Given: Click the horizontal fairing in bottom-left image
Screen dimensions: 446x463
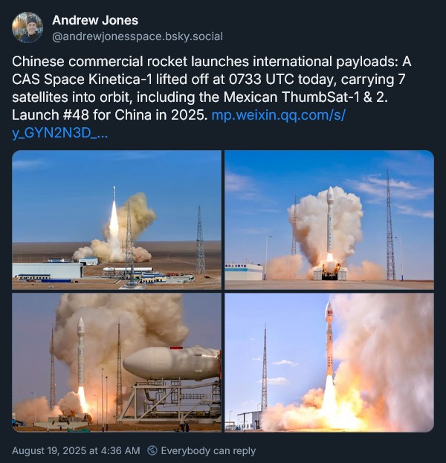Looking at the screenshot, I should click(171, 364).
